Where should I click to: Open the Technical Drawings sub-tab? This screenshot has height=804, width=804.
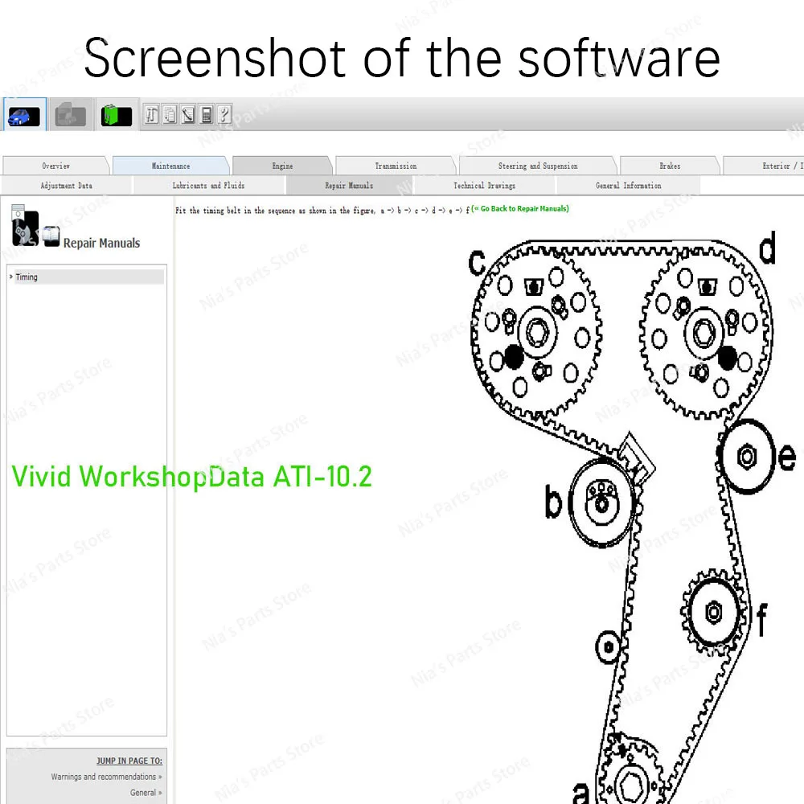(x=485, y=186)
